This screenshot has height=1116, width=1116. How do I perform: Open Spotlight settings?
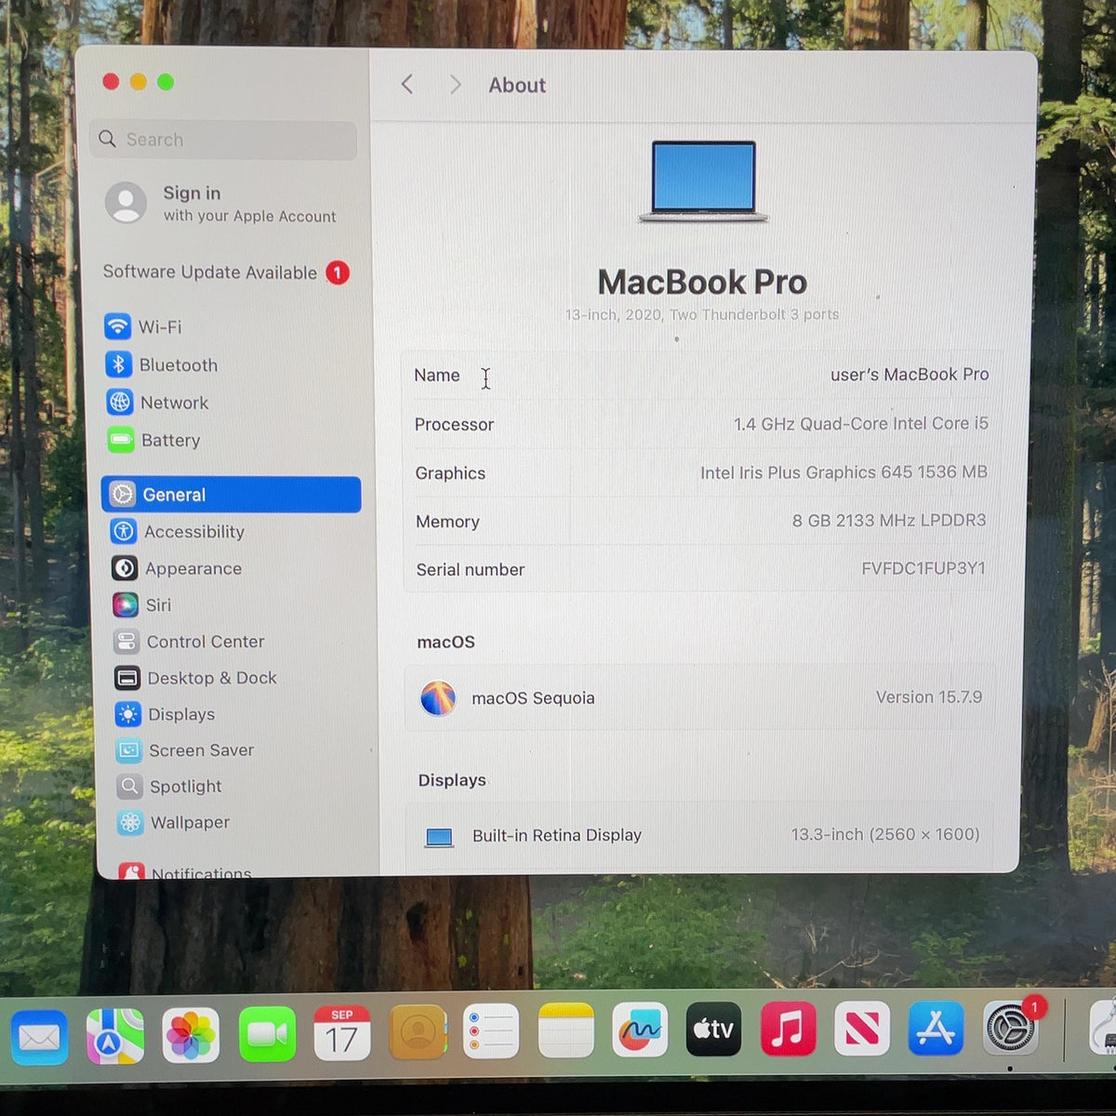click(x=169, y=786)
